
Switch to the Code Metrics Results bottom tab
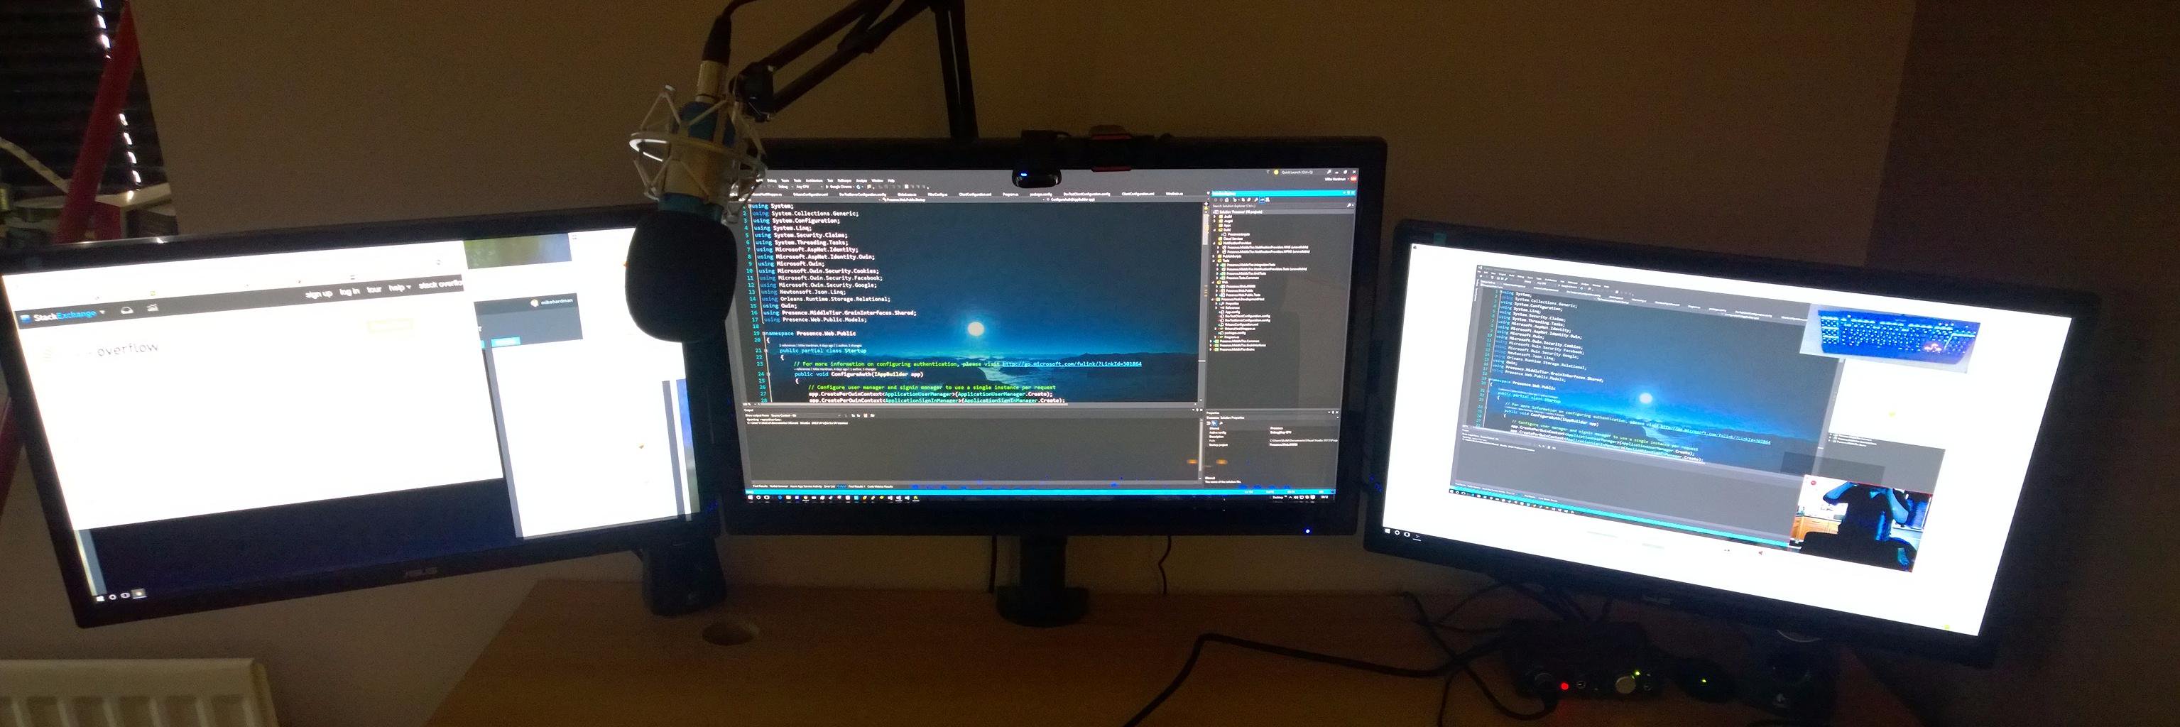(880, 486)
